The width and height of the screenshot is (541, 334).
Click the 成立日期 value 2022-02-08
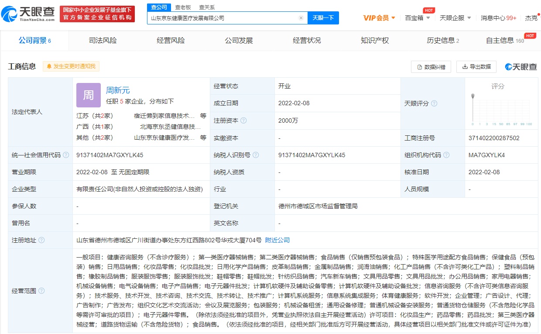point(294,103)
